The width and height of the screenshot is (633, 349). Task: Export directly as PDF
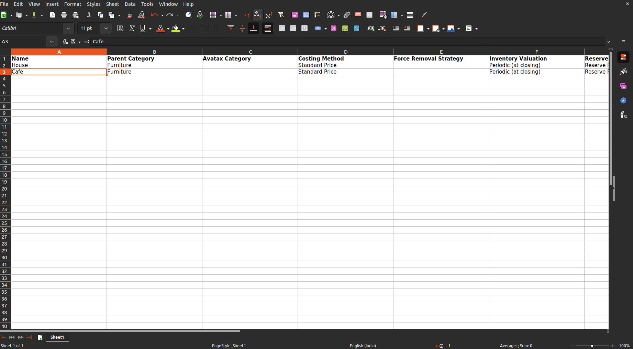coord(52,15)
